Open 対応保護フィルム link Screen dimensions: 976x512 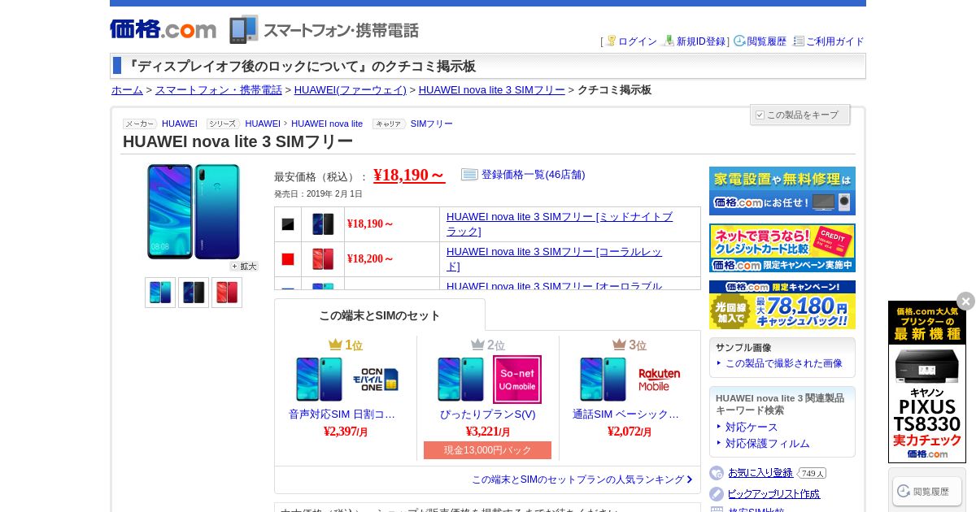pyautogui.click(x=768, y=444)
